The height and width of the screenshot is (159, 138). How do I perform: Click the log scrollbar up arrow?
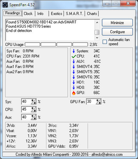[97, 22]
